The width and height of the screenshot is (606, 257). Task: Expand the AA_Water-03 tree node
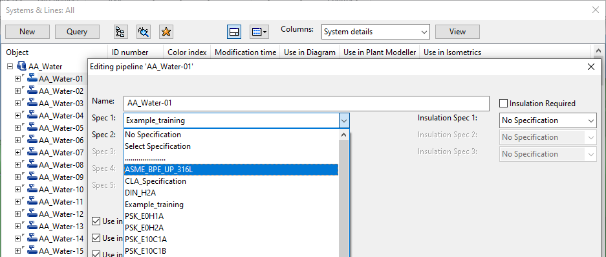(x=17, y=104)
